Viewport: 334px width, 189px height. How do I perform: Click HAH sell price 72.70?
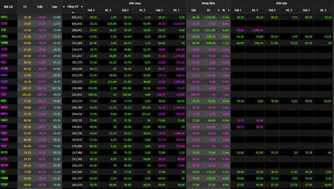(x=240, y=121)
